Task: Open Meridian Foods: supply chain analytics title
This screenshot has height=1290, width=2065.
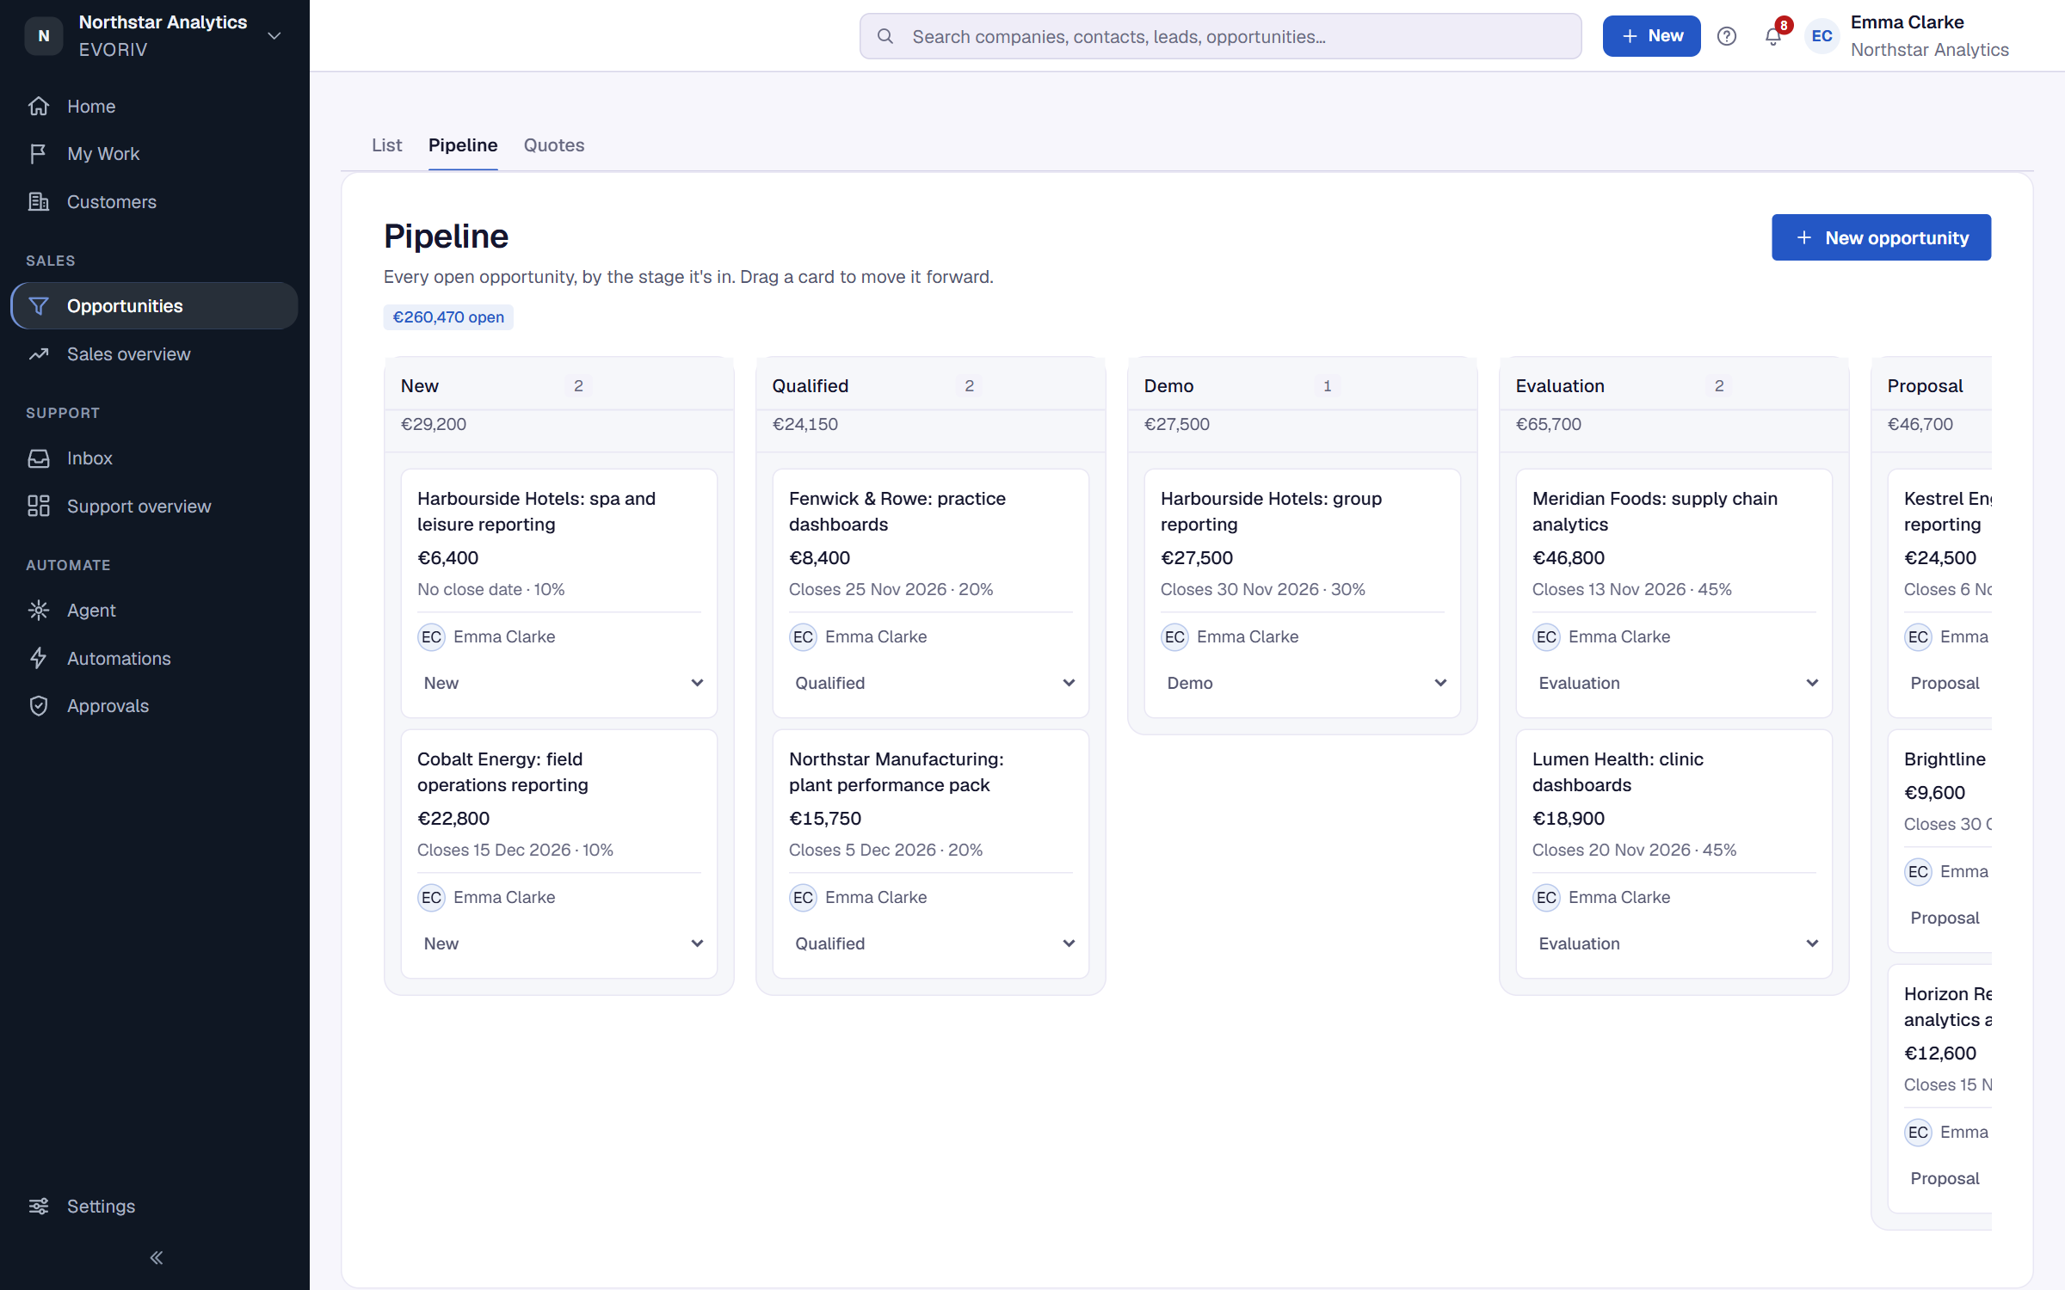Action: 1655,512
